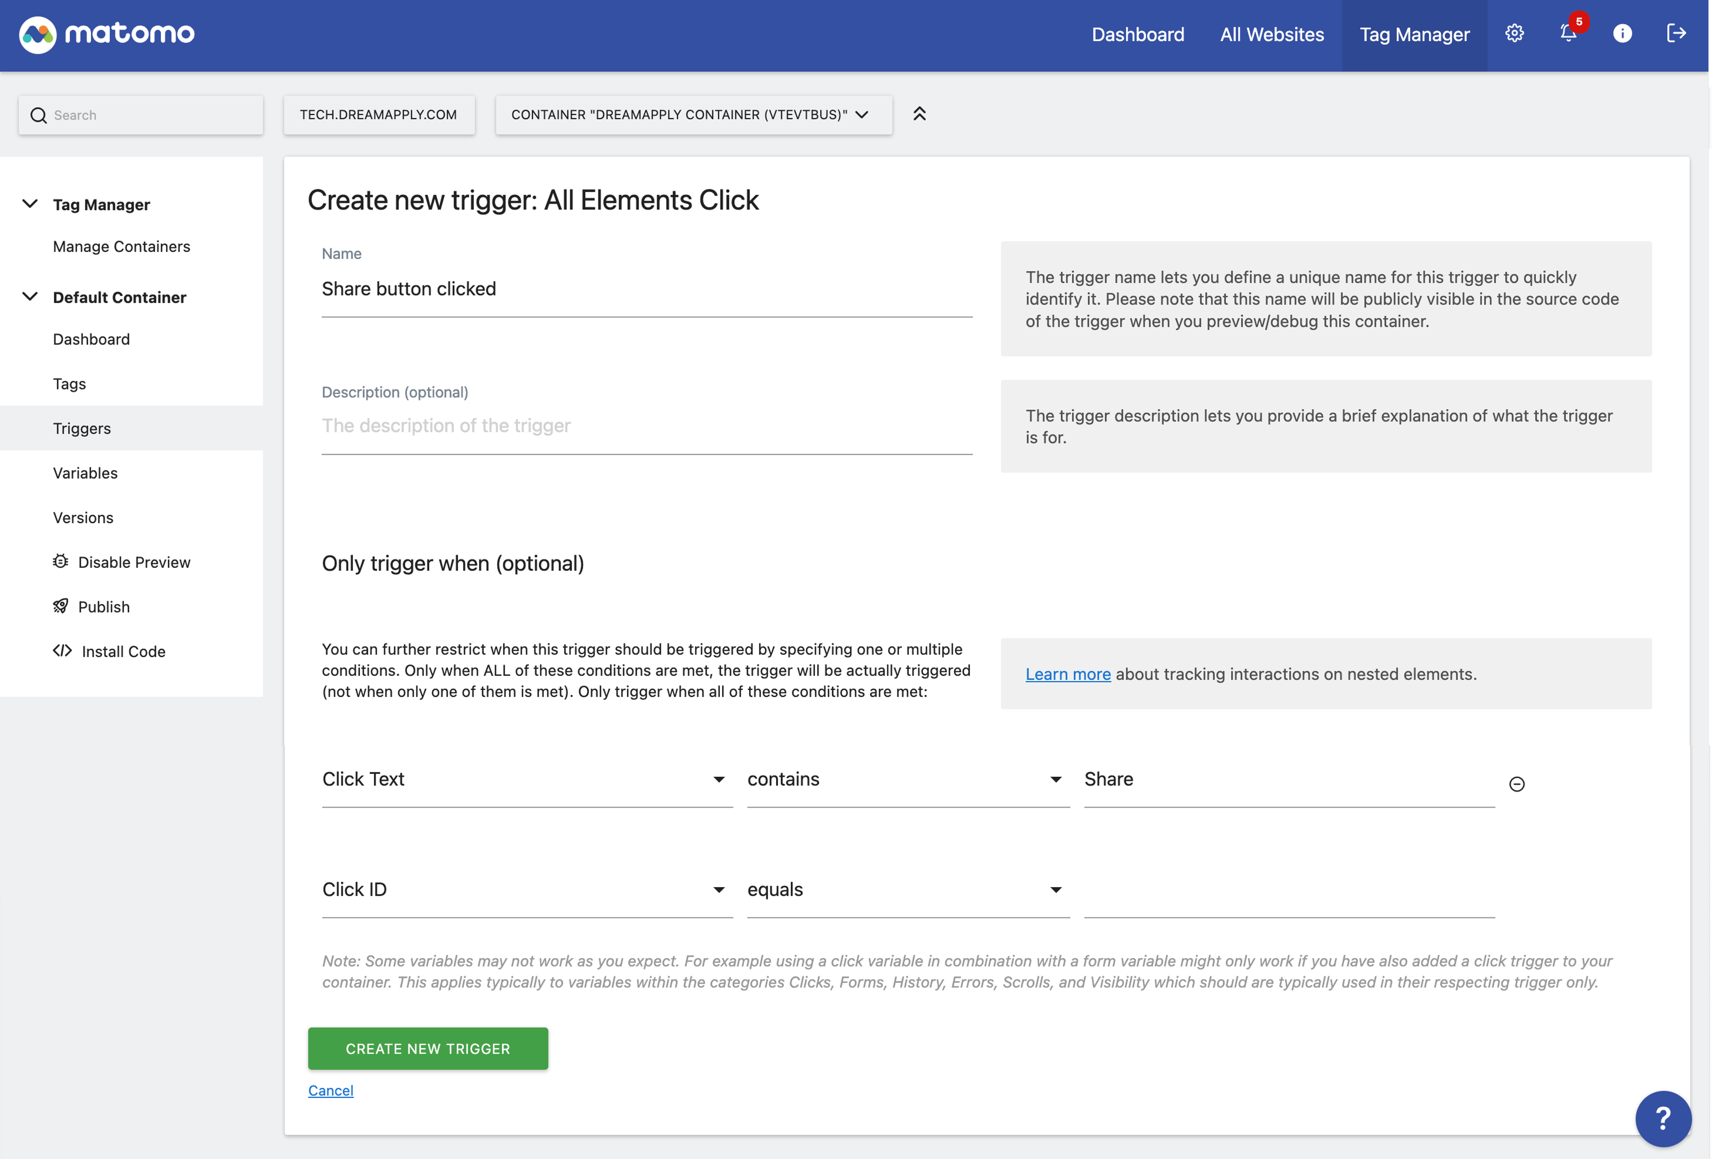Screen dimensions: 1712x1159
Task: Click the Disable Preview bug icon
Action: [60, 561]
